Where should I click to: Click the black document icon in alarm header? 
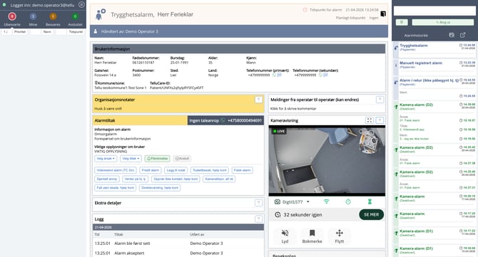click(383, 14)
